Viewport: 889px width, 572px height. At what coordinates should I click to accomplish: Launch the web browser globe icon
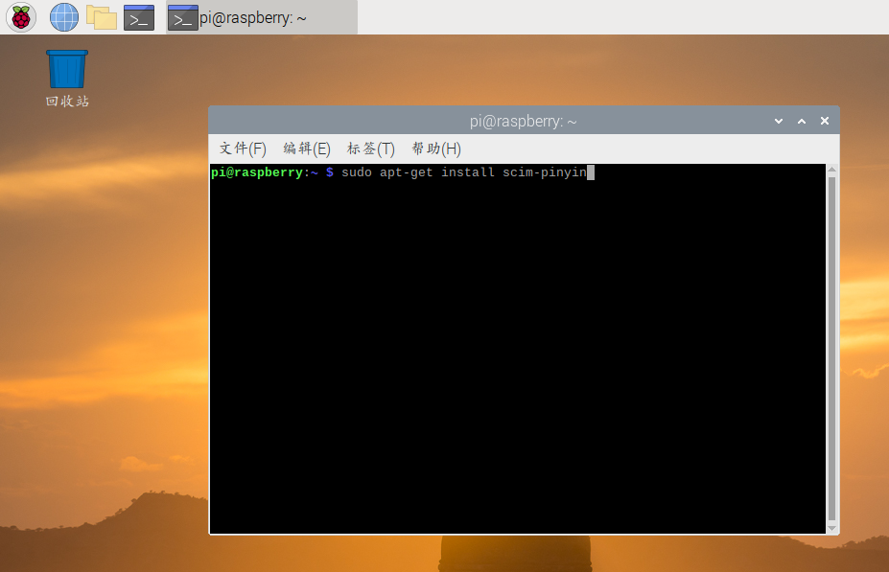coord(64,17)
